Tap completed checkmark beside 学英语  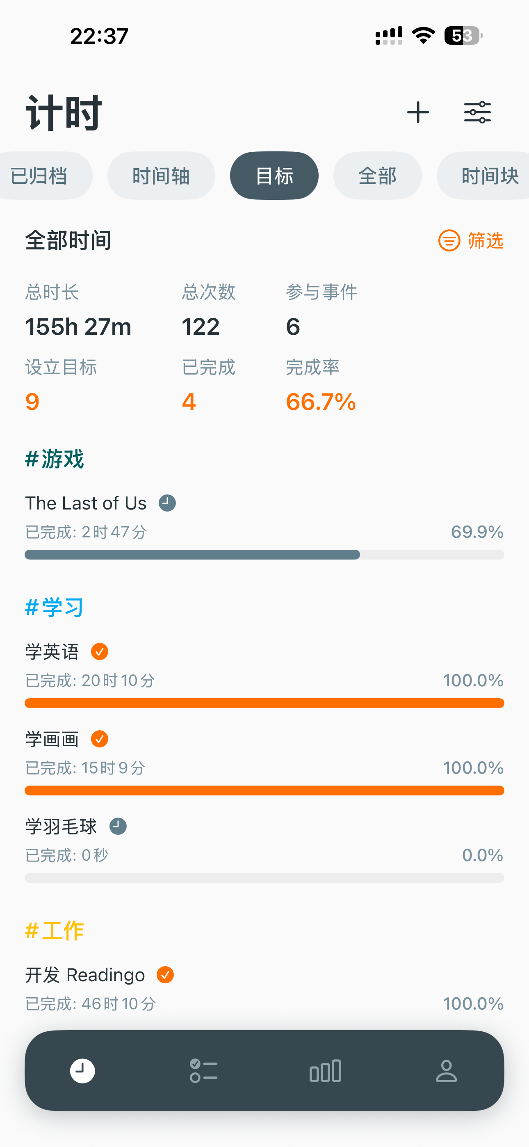(99, 651)
